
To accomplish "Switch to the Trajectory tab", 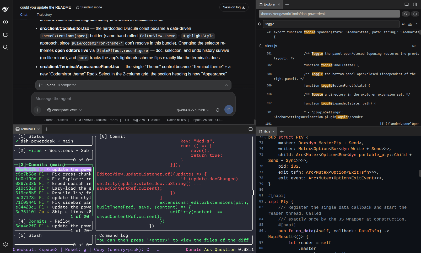I will click(44, 15).
